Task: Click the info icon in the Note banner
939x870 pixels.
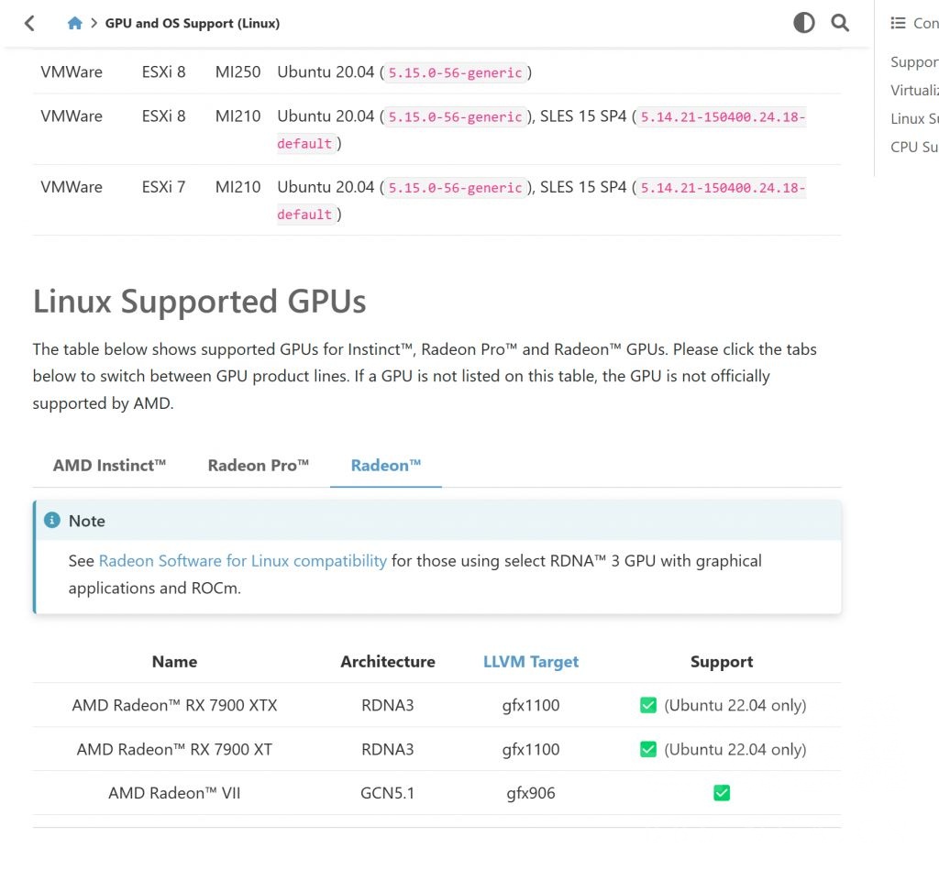Action: click(52, 520)
